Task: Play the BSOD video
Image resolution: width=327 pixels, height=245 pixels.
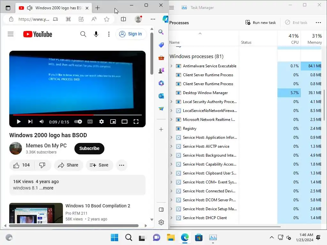Action: click(19, 122)
